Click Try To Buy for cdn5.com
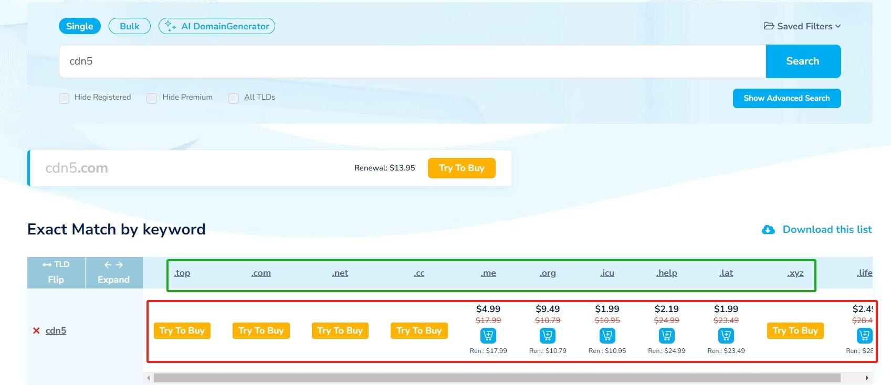Screen dimensions: 891x385 click(x=462, y=168)
